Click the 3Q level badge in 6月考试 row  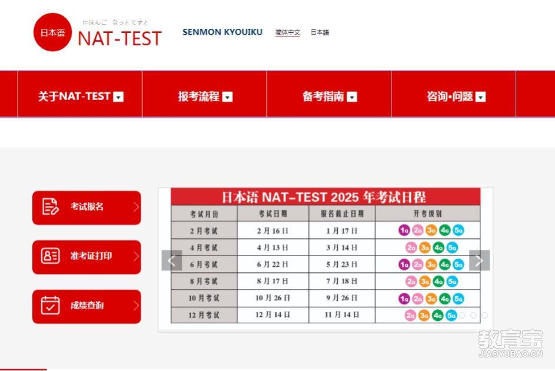click(x=431, y=264)
